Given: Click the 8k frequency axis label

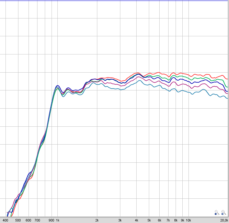Looking at the screenshot, I should (x=176, y=220).
